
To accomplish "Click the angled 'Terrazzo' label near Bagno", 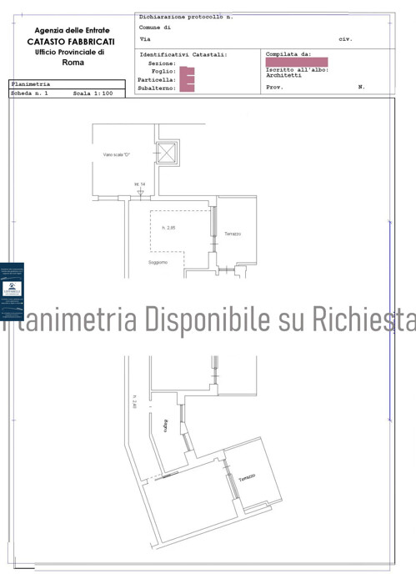I will click(247, 478).
